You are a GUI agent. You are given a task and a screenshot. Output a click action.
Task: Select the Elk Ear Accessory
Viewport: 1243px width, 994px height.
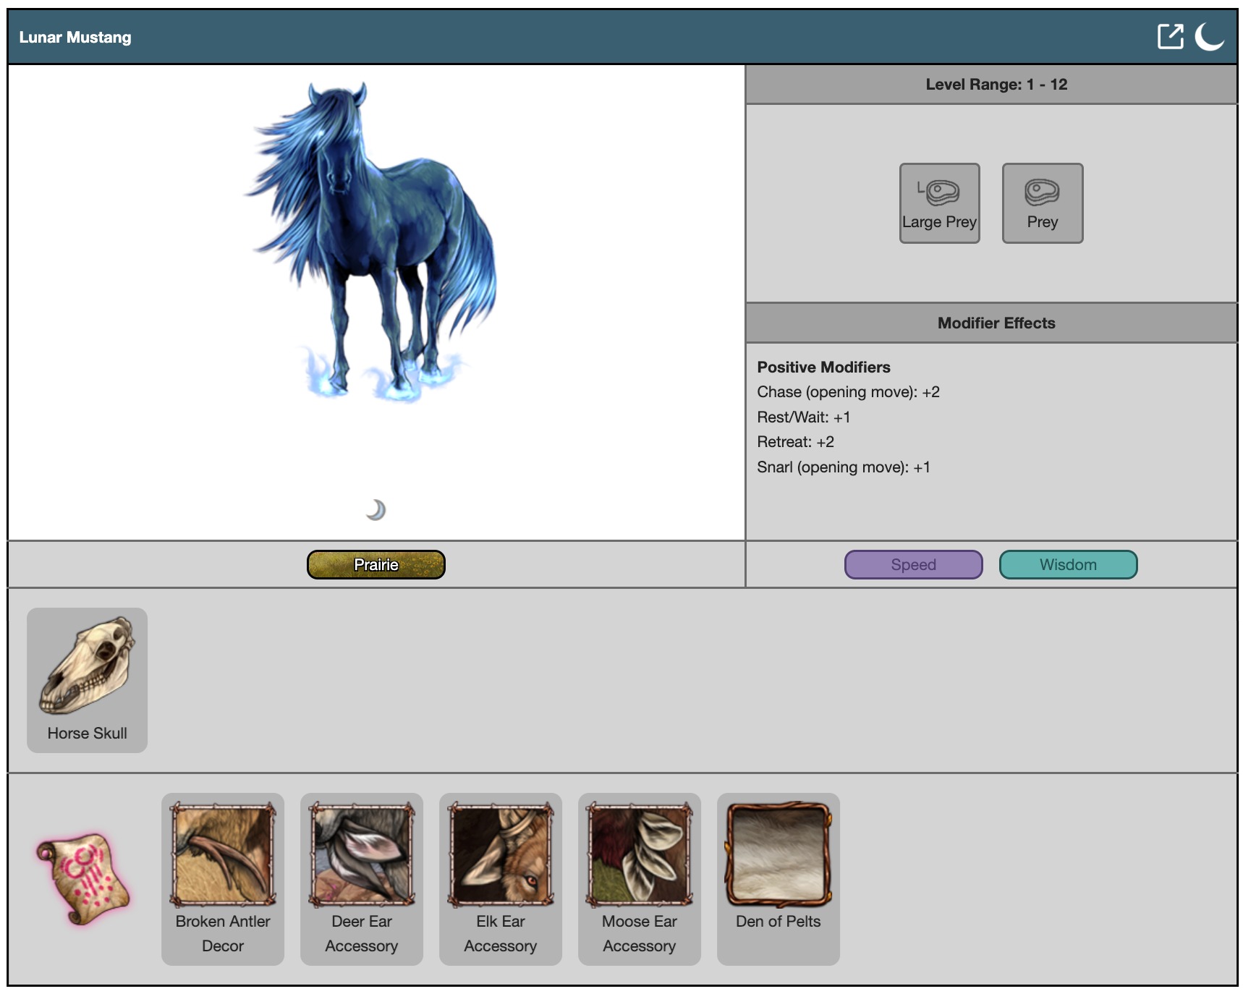pos(501,878)
